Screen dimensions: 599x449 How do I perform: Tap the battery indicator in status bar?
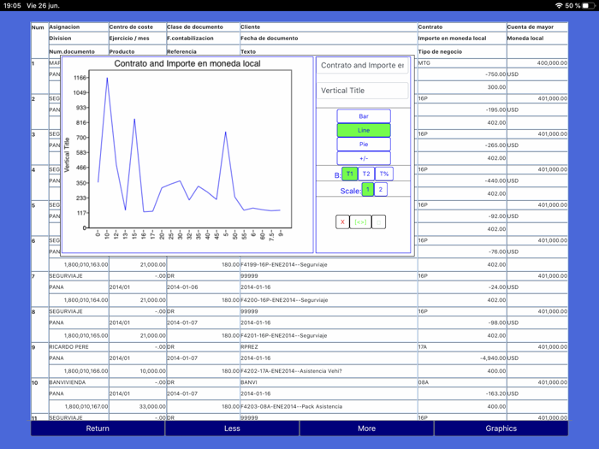589,5
